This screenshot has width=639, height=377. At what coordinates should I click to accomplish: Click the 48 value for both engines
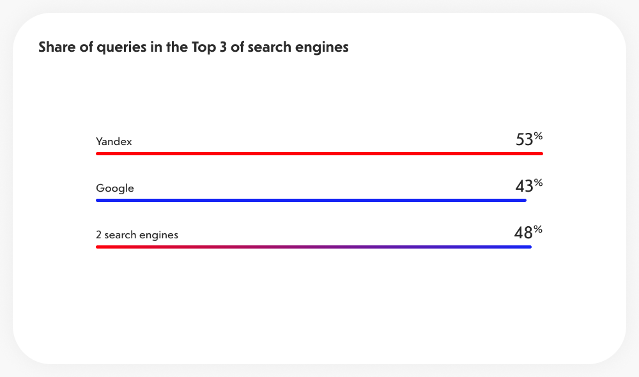523,233
